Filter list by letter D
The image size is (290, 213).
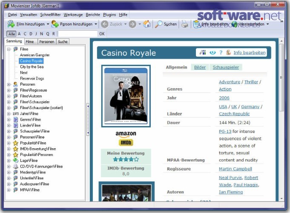[31, 34]
